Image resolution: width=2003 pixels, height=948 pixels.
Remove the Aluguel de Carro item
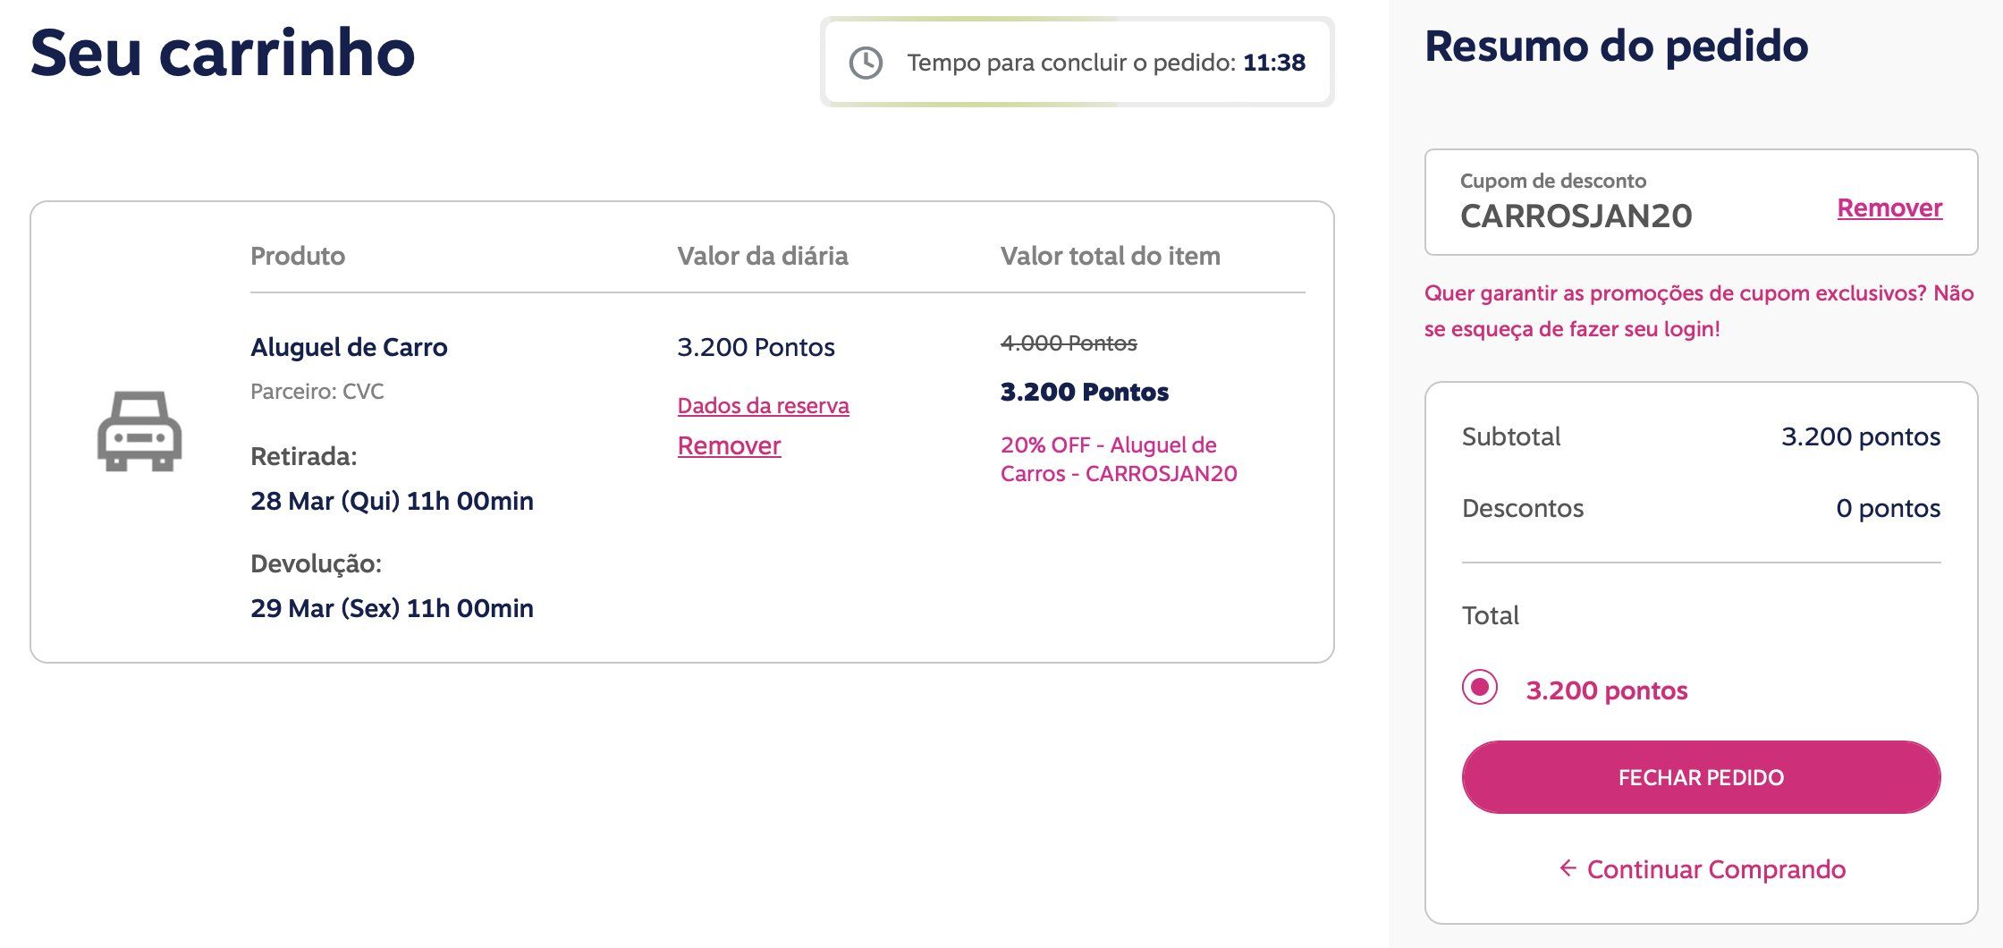pyautogui.click(x=729, y=445)
